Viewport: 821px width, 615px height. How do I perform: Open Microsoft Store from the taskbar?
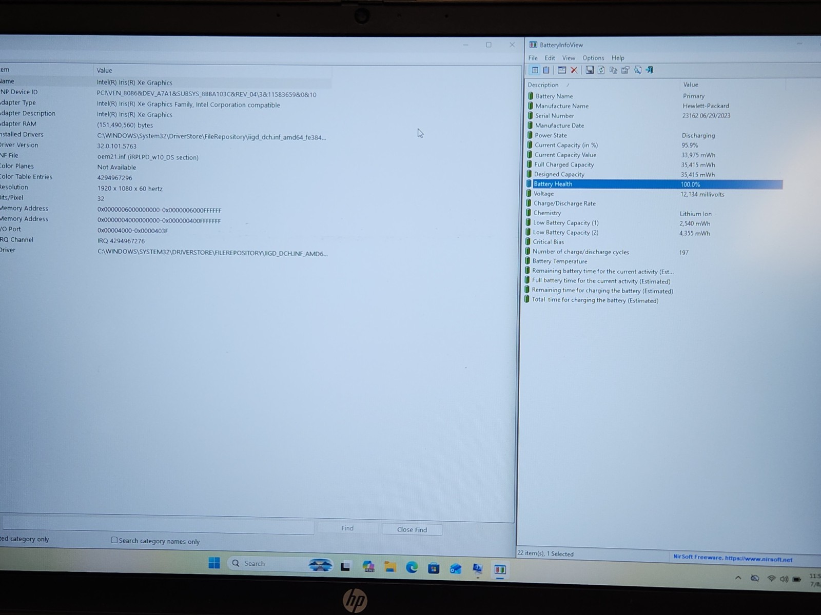point(434,568)
